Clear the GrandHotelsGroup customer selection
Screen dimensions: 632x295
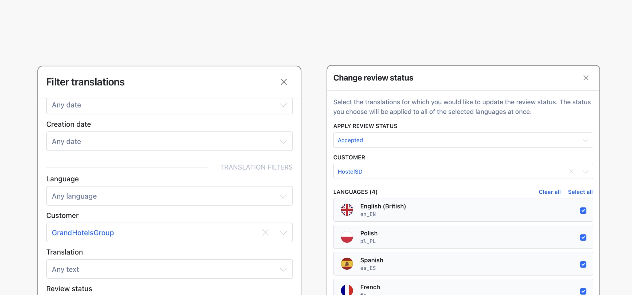click(265, 232)
